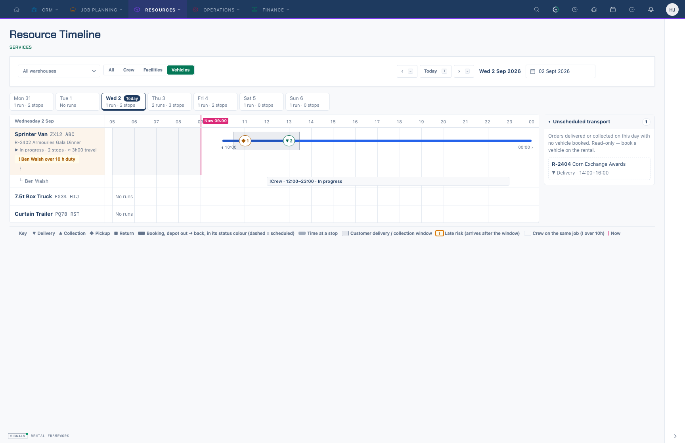Jump to Today using the Today button
The height and width of the screenshot is (443, 685).
click(x=436, y=71)
